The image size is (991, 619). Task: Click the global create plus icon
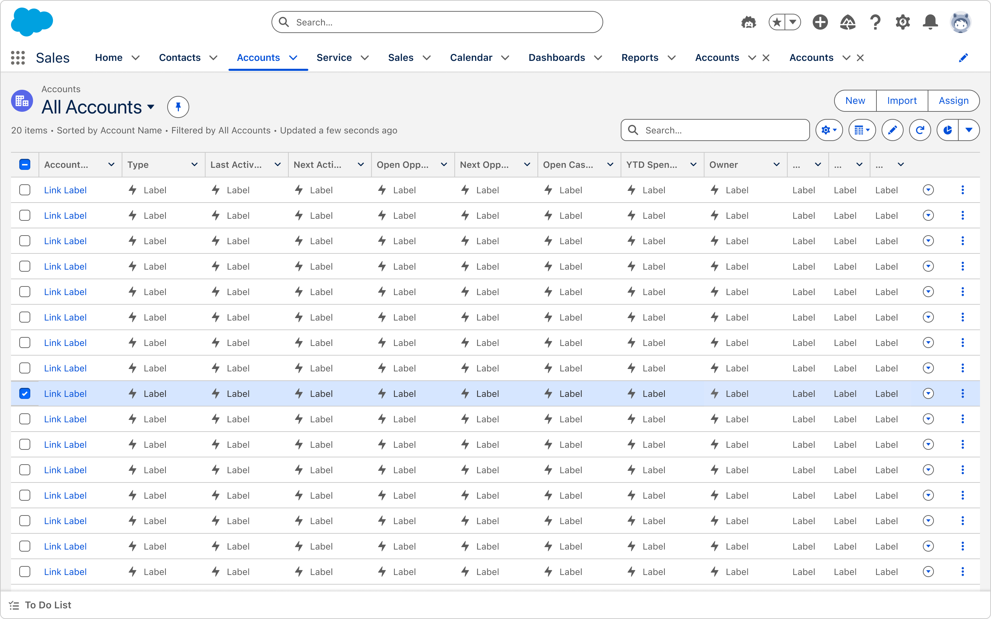pos(820,22)
